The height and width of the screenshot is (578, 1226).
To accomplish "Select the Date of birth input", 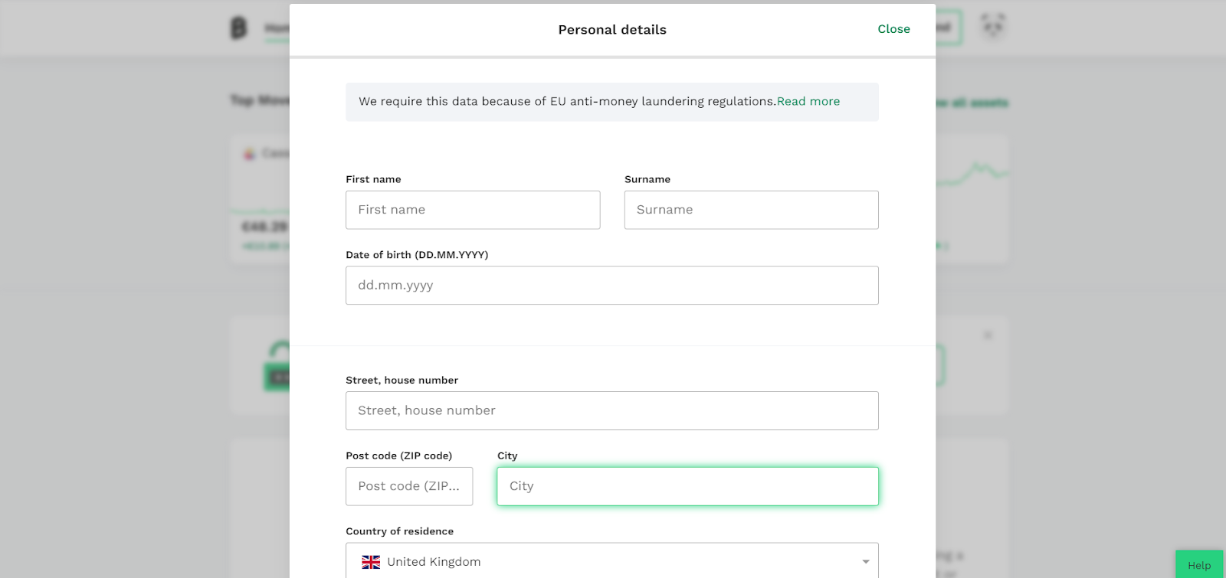I will [612, 286].
